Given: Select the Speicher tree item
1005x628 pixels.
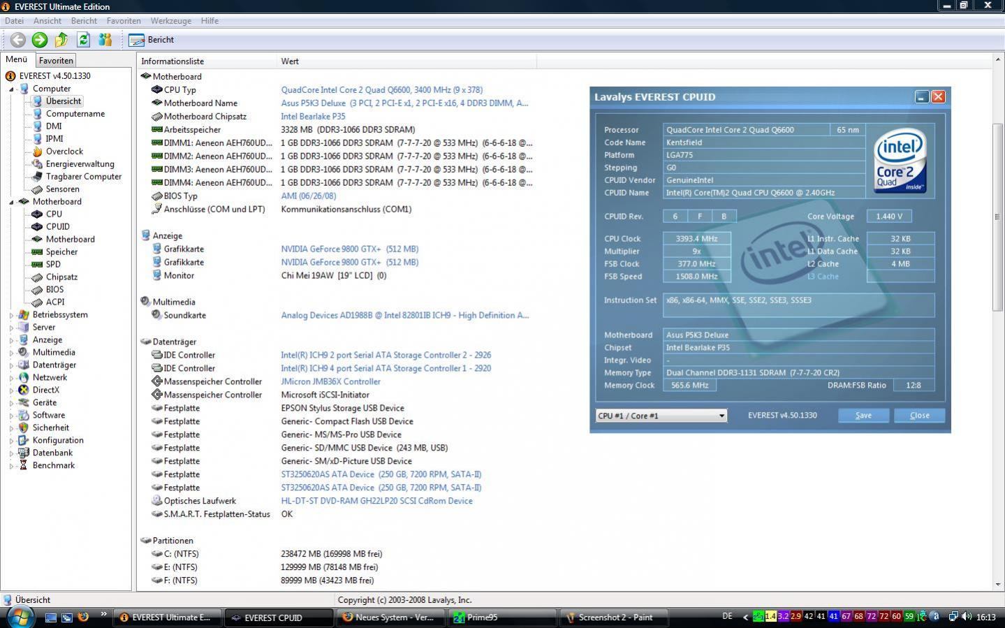Looking at the screenshot, I should [61, 252].
